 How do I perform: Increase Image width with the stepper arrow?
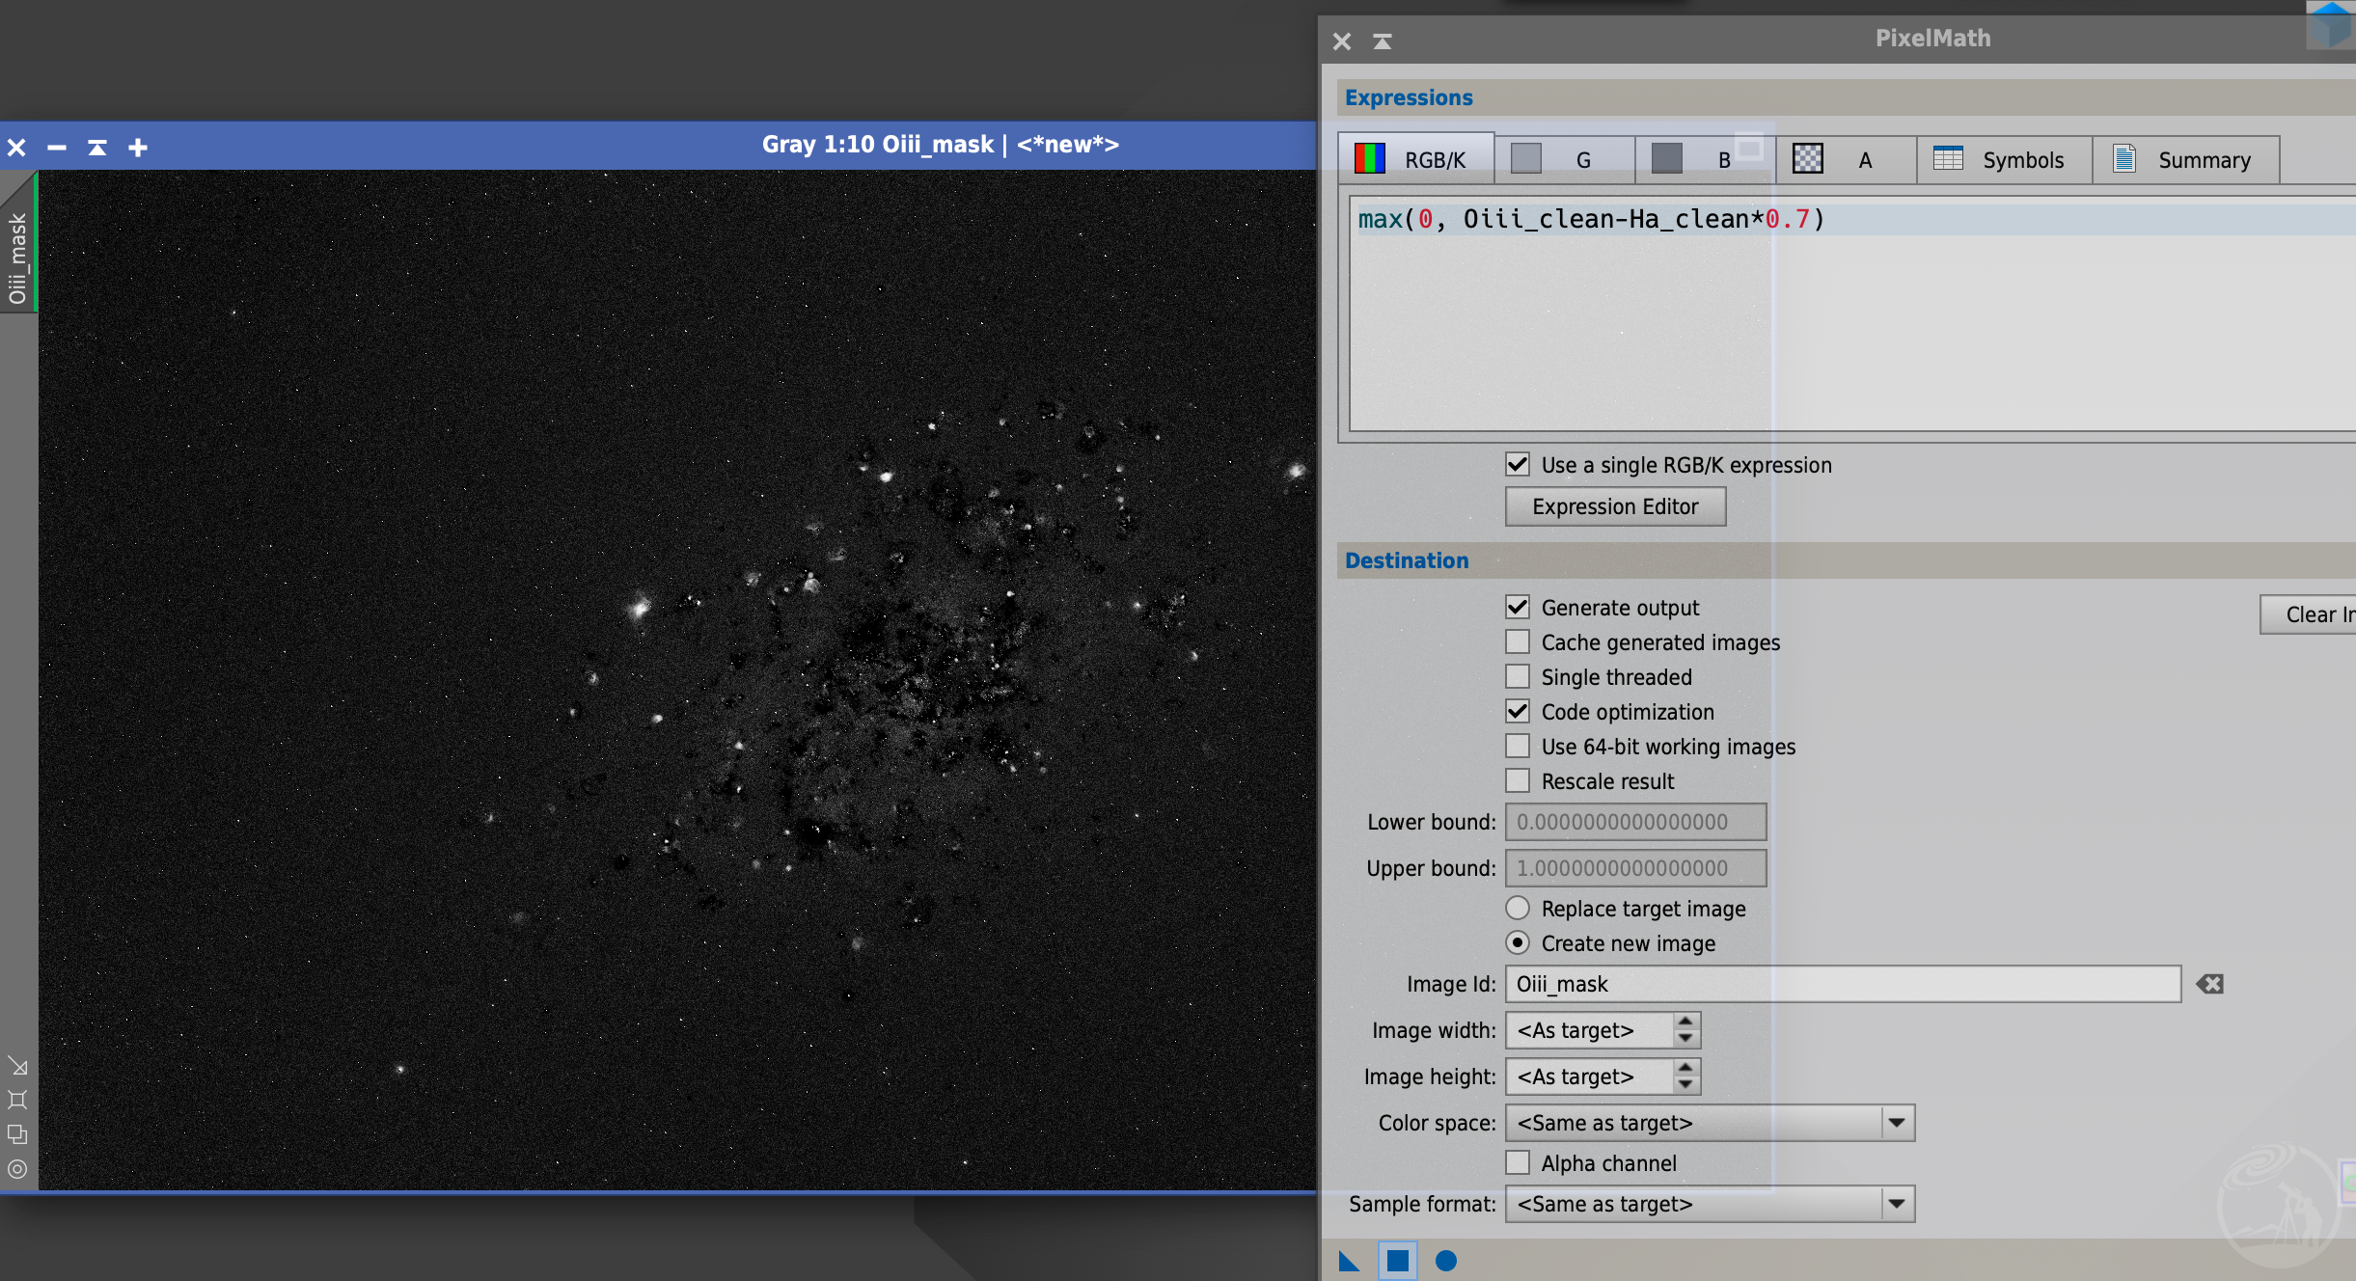(x=1685, y=1022)
